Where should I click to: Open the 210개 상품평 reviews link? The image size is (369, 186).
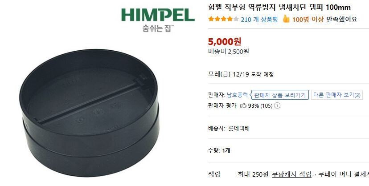click(x=259, y=19)
